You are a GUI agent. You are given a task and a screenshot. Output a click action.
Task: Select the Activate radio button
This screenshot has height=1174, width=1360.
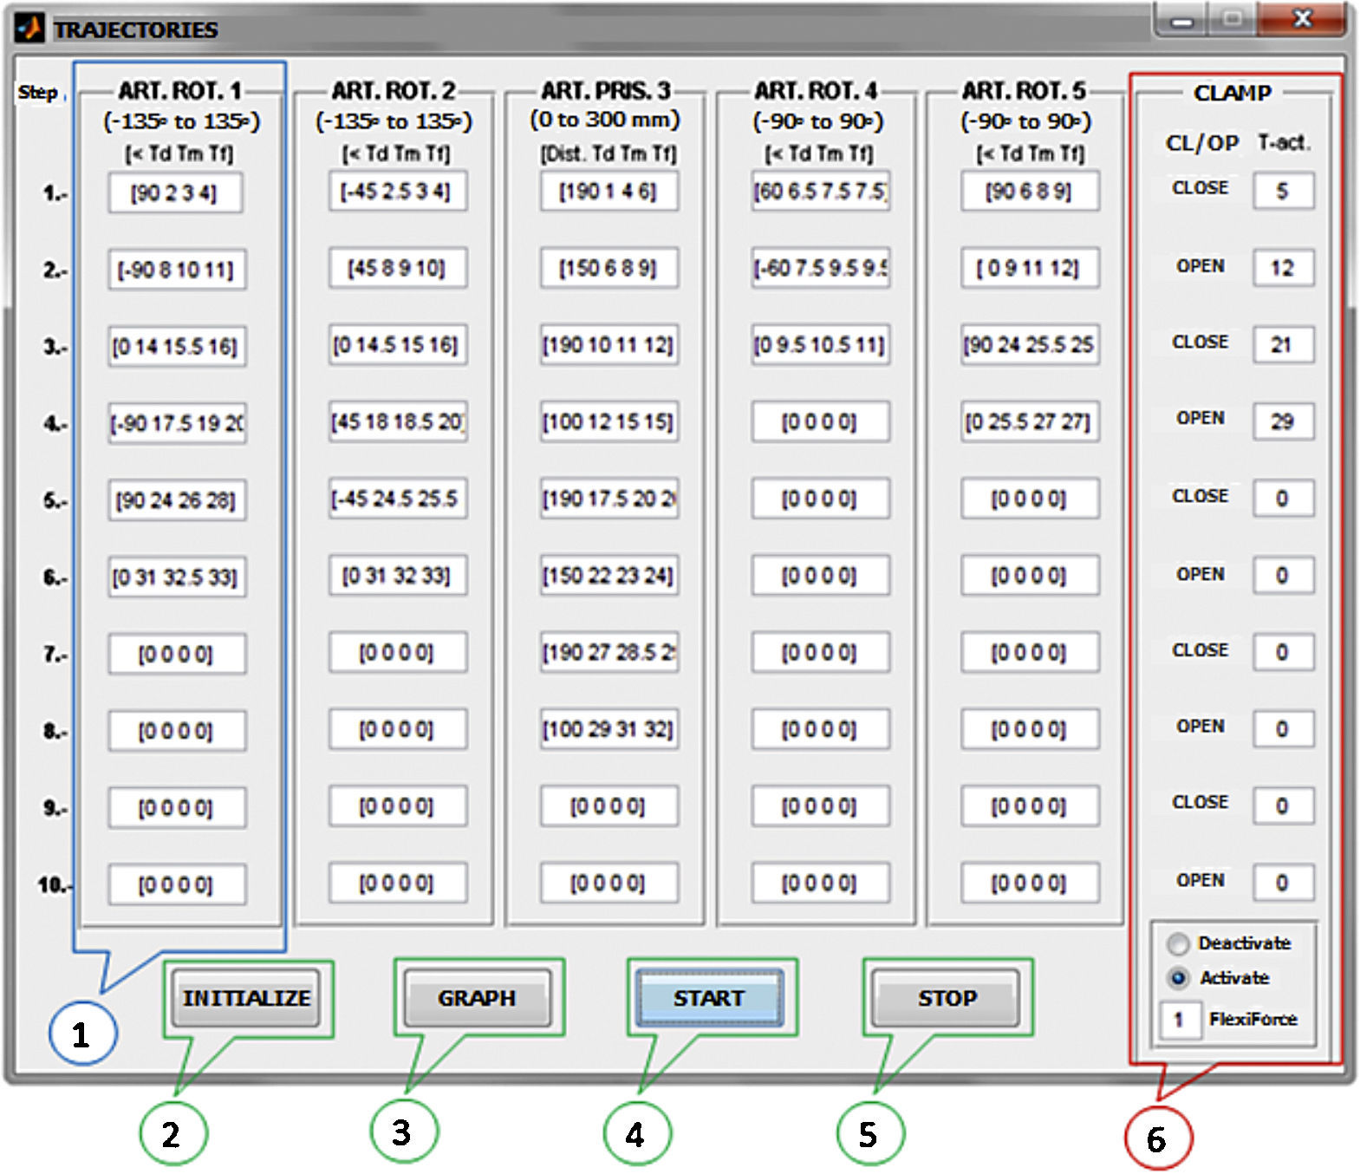click(x=1178, y=978)
